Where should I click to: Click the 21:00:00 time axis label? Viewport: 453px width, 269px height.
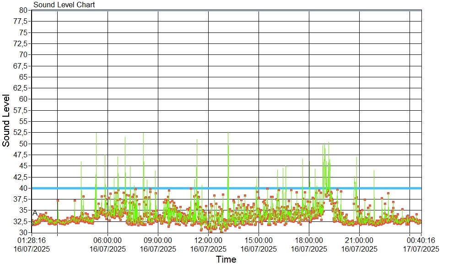359,240
